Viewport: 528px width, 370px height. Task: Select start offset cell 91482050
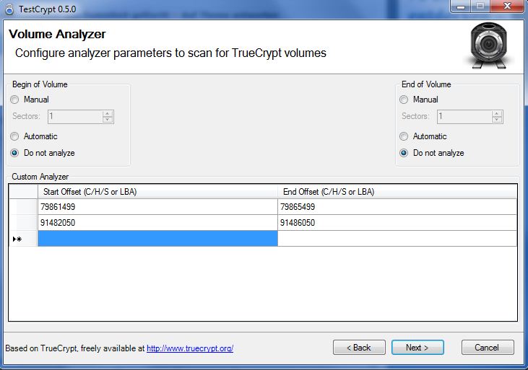pos(157,223)
